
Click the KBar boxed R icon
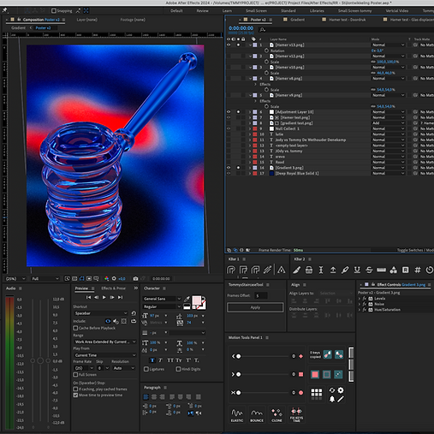pos(405,270)
